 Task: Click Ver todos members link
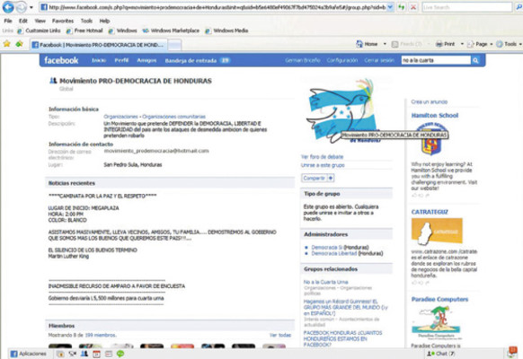coord(279,335)
